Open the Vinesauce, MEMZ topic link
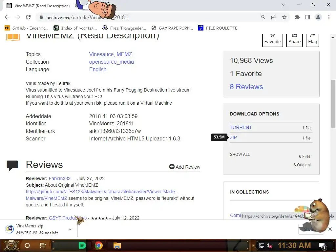The height and width of the screenshot is (252, 336). point(110,54)
